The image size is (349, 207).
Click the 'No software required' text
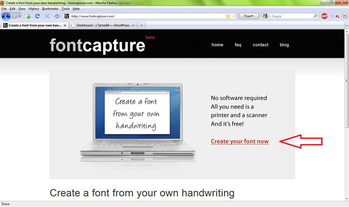[x=239, y=98]
